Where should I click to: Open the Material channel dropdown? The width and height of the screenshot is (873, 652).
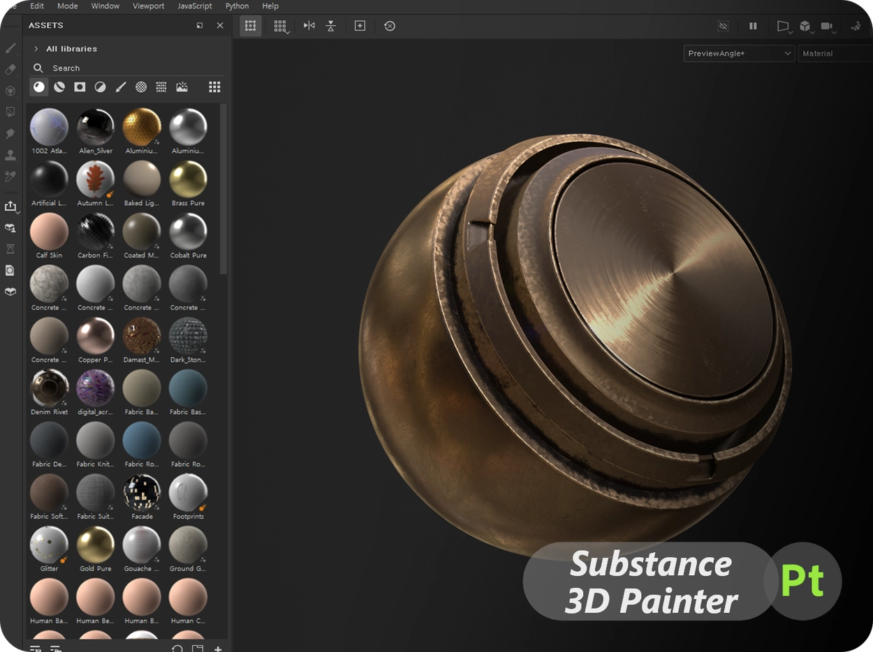(x=835, y=53)
